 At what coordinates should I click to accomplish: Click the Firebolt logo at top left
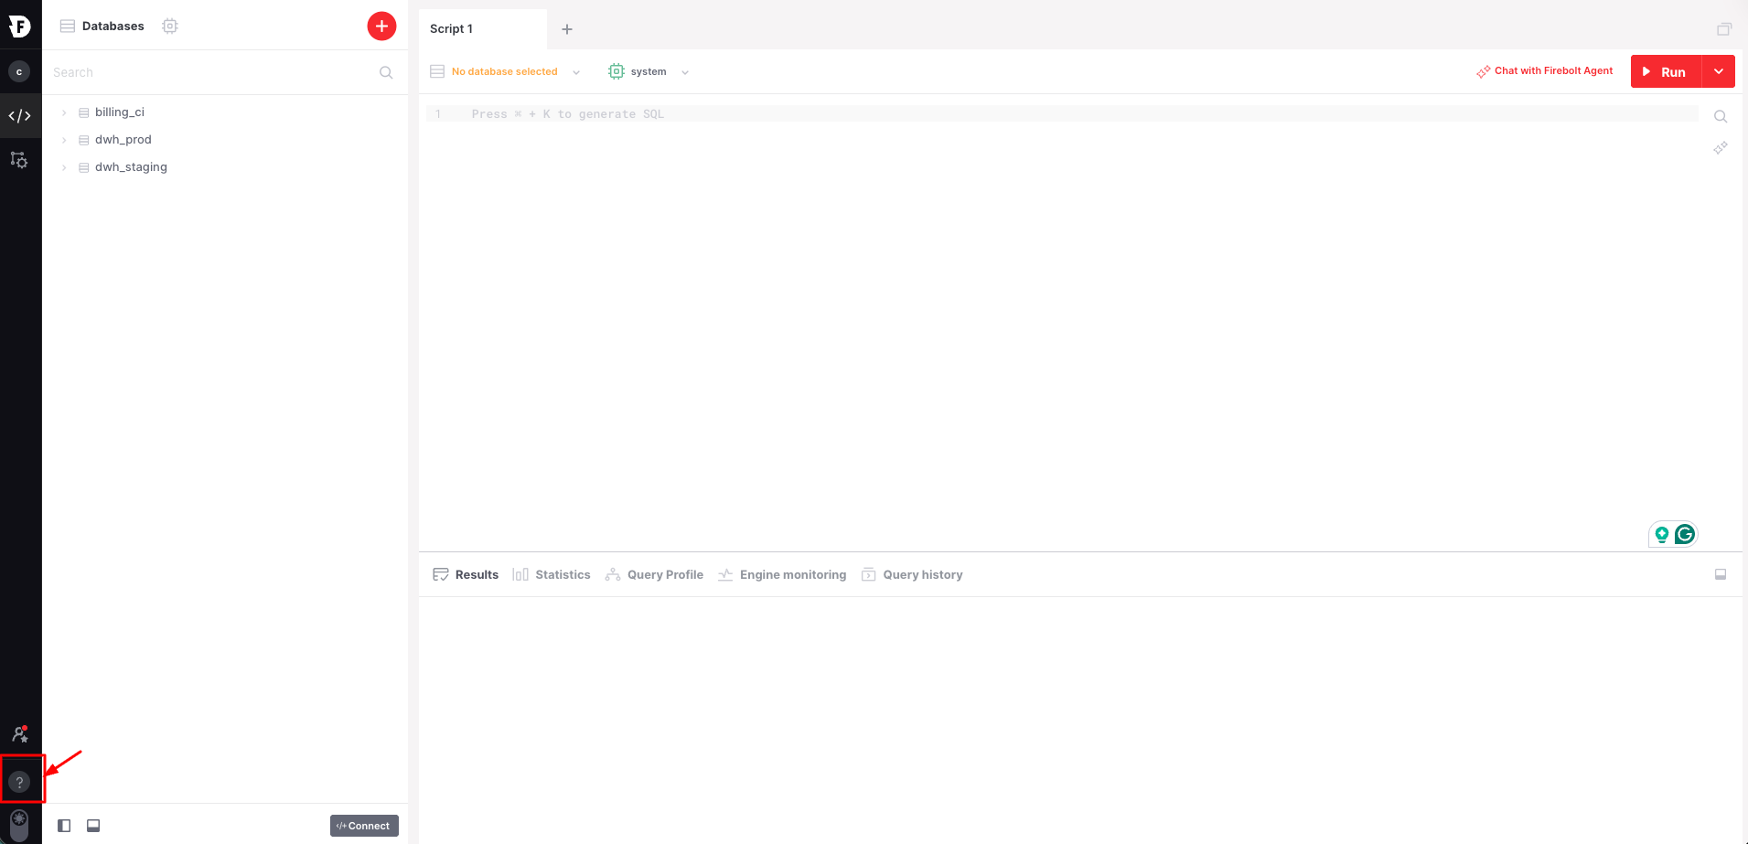(20, 26)
